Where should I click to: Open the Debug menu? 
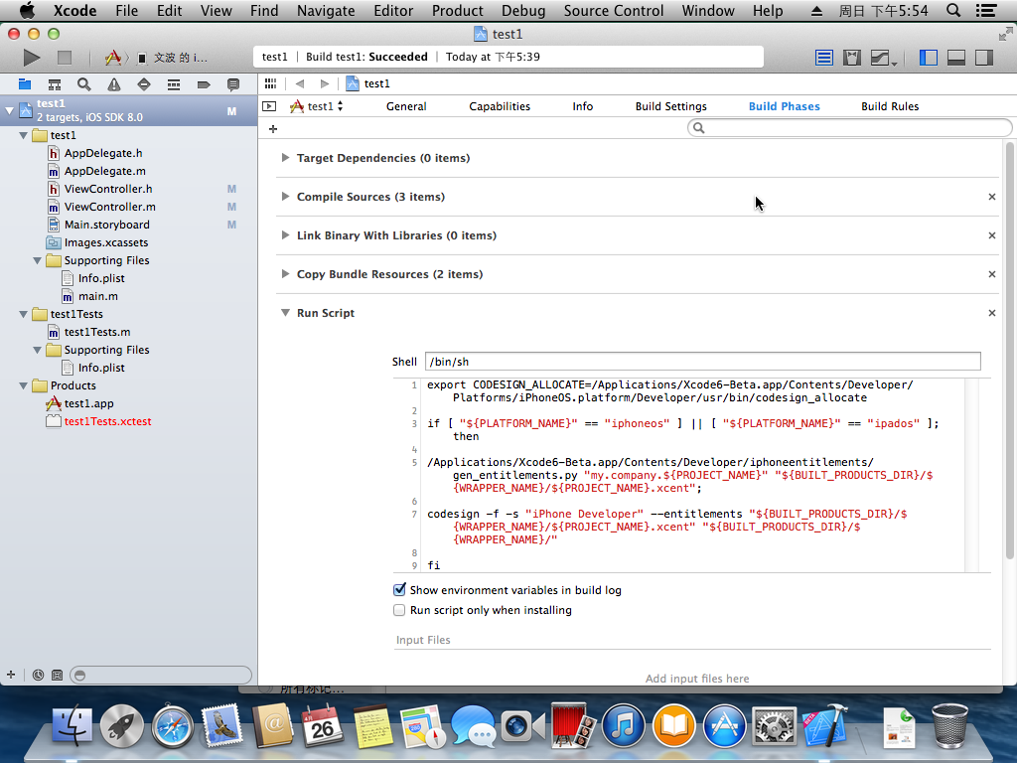click(523, 11)
